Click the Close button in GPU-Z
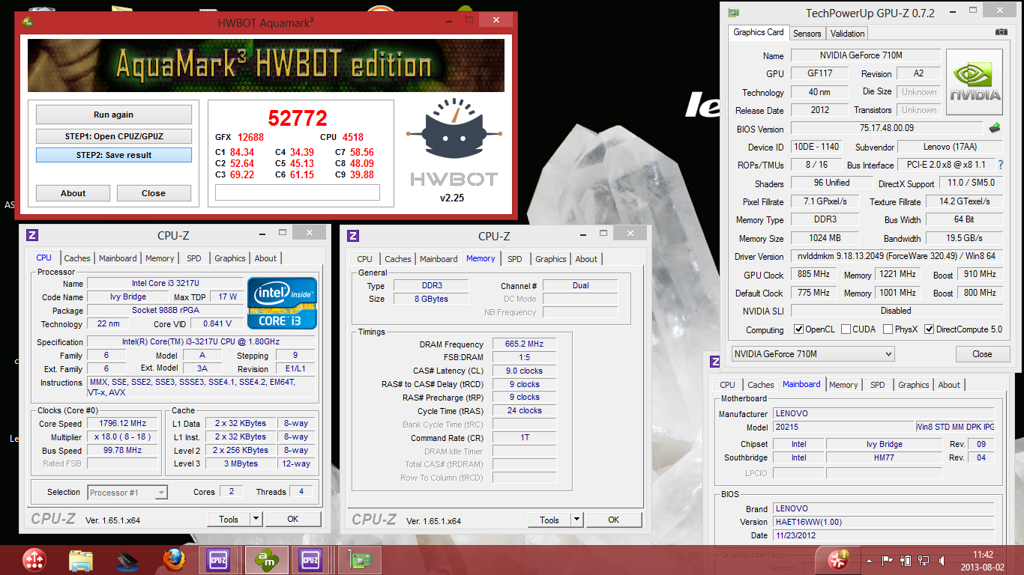Image resolution: width=1024 pixels, height=575 pixels. [982, 354]
